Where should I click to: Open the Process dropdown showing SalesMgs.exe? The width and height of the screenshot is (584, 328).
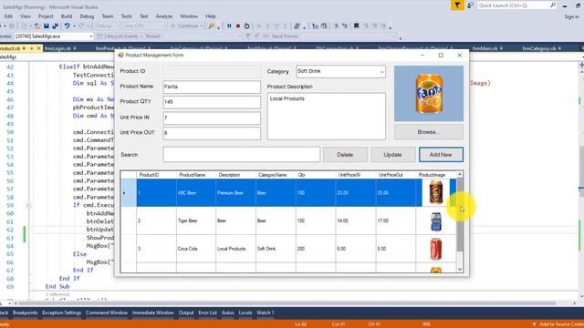coord(91,36)
